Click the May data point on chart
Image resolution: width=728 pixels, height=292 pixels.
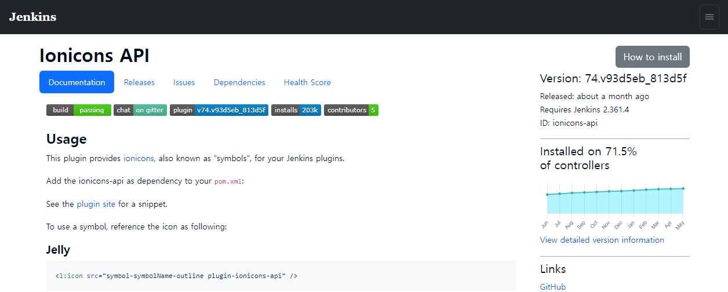(x=683, y=188)
